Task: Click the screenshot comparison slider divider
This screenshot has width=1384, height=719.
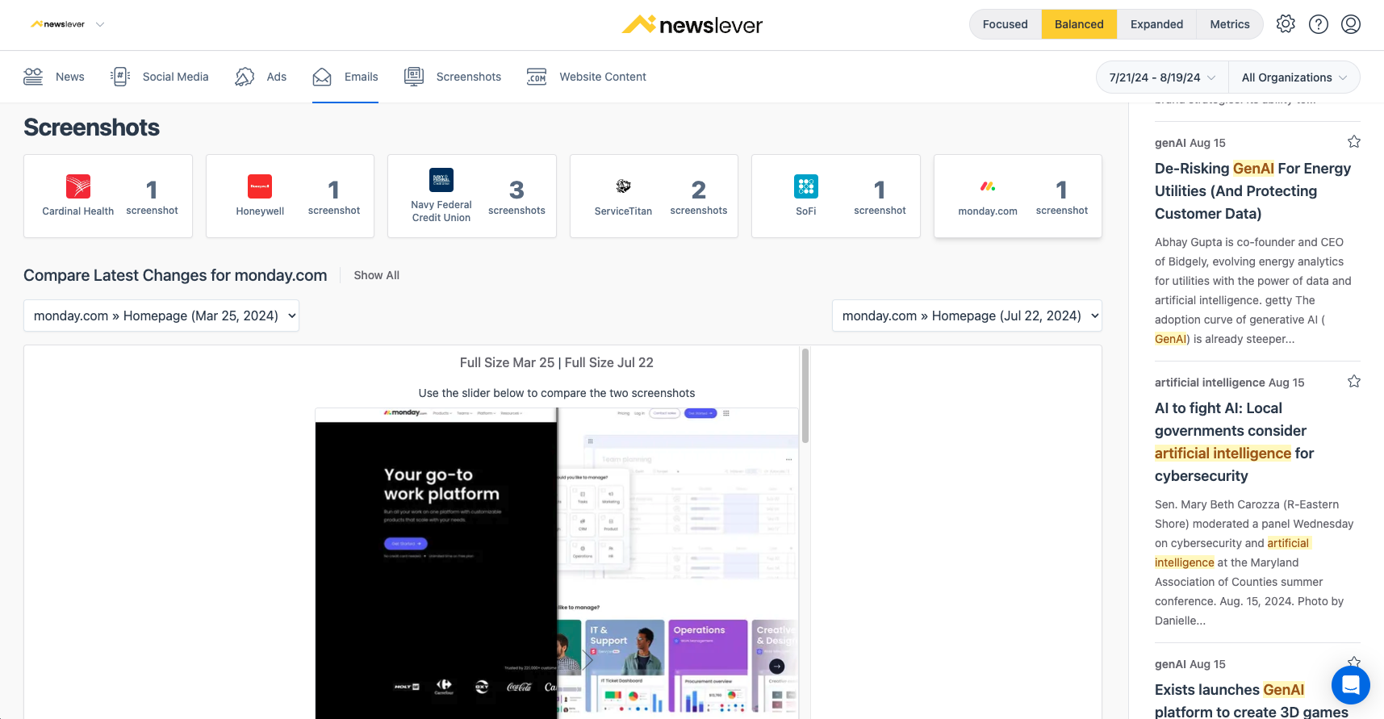Action: click(558, 563)
